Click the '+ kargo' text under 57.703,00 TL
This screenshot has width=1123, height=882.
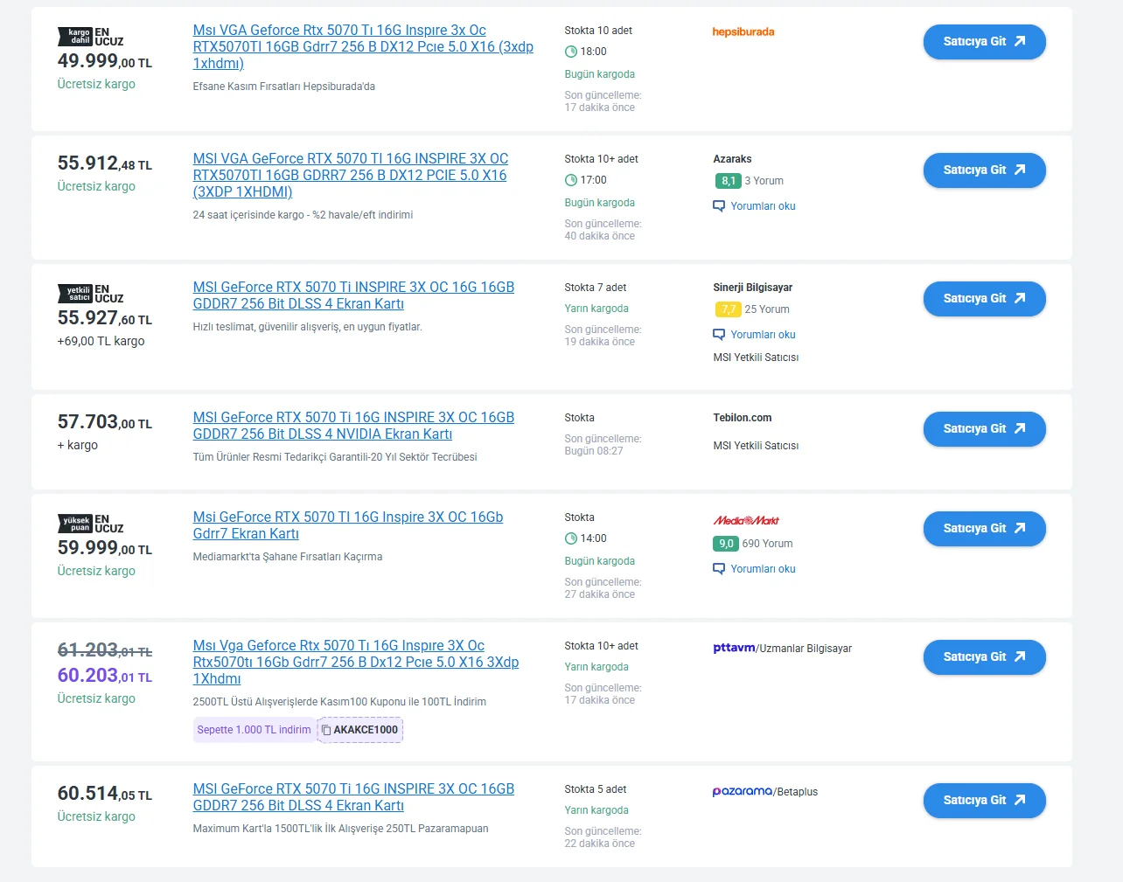(x=78, y=446)
